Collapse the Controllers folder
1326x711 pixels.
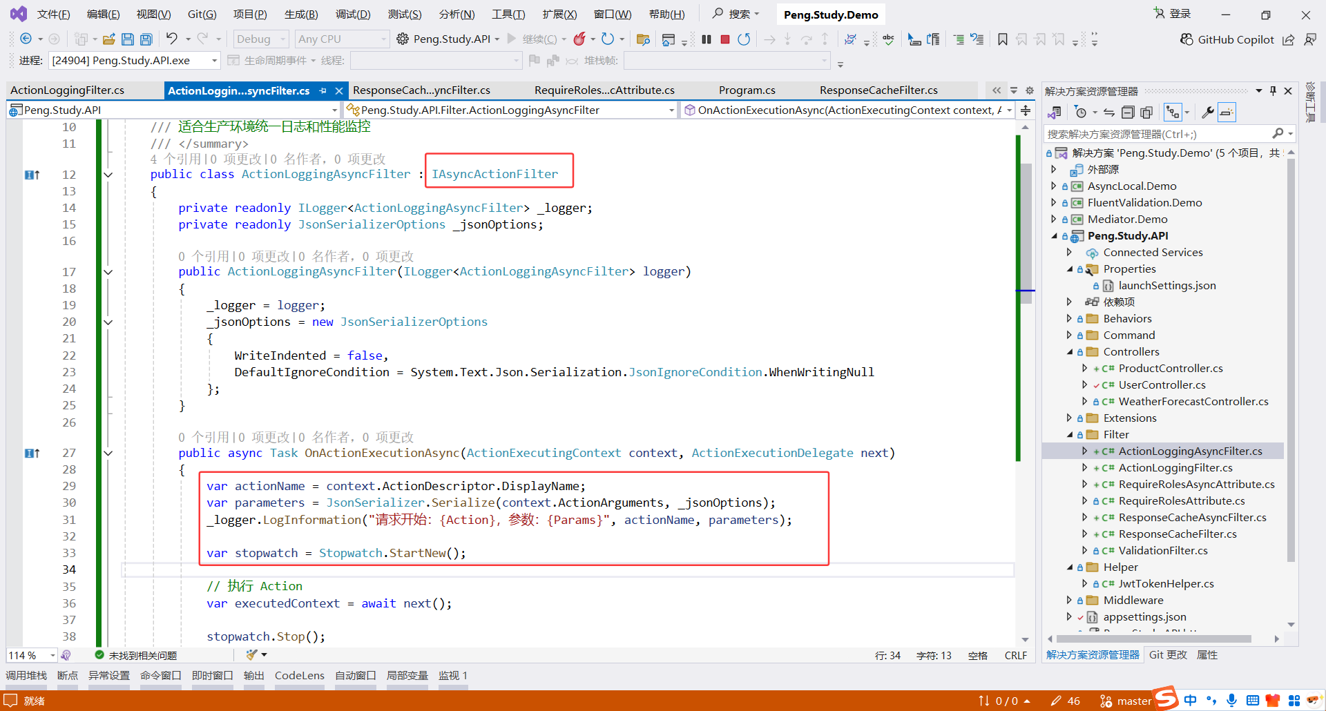(x=1070, y=352)
